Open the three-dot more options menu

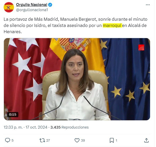pyautogui.click(x=148, y=5)
